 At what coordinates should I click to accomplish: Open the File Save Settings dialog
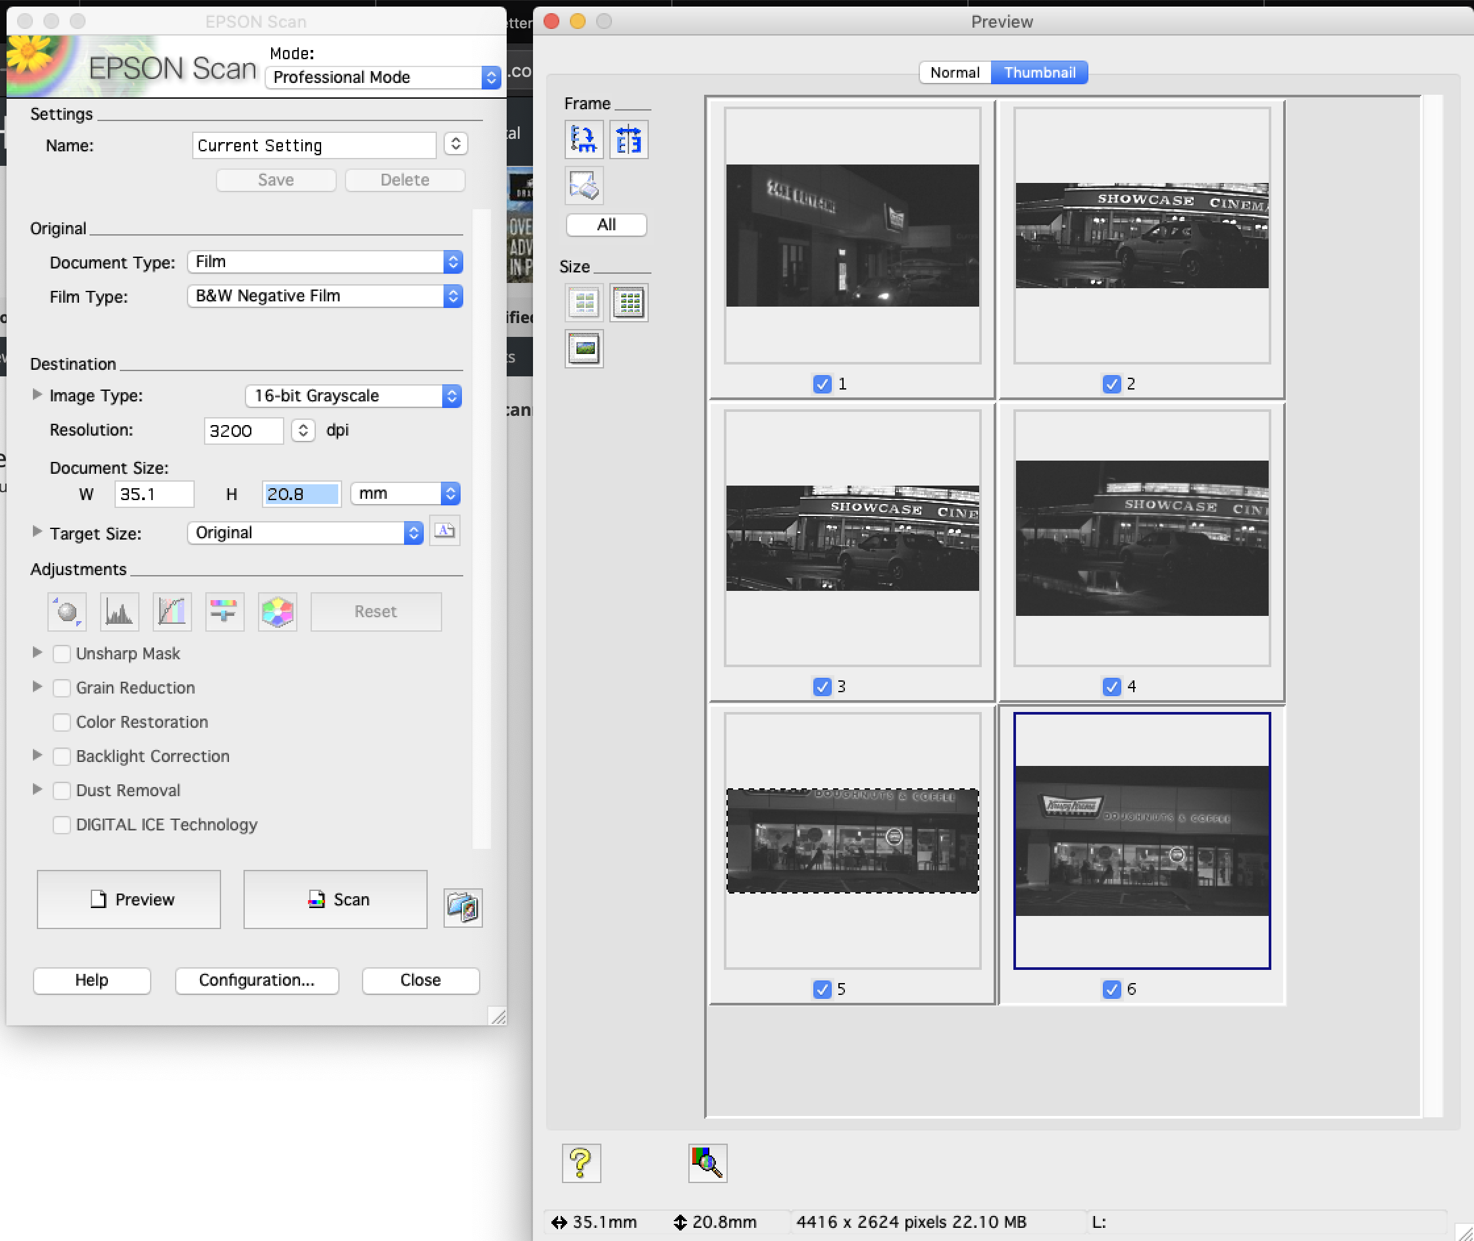[463, 907]
